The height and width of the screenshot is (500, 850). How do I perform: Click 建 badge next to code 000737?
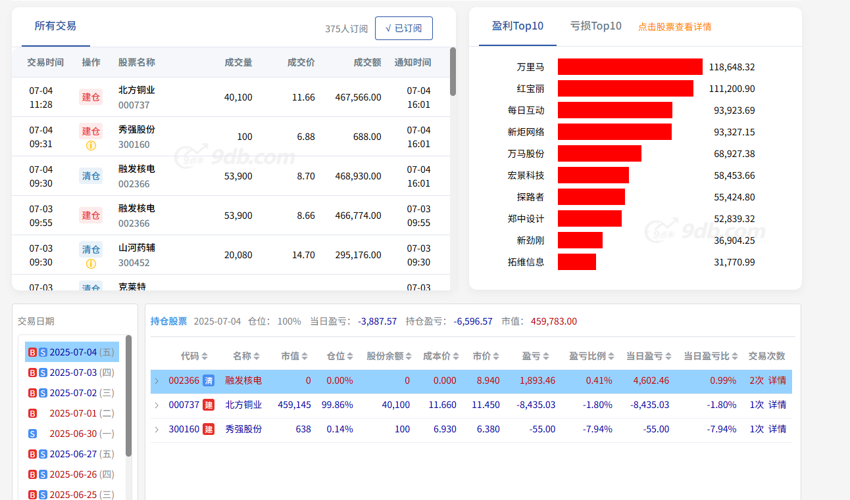(209, 405)
